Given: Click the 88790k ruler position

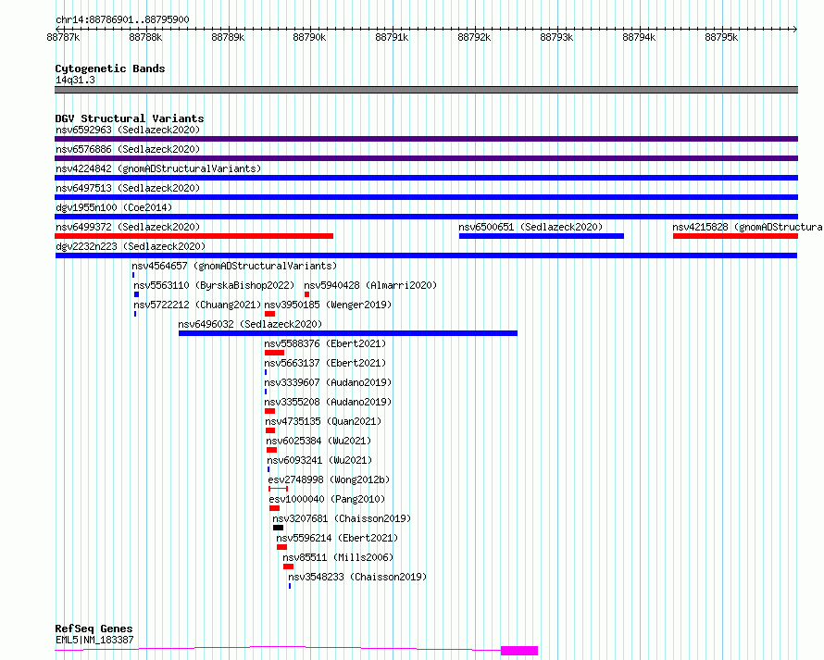Looking at the screenshot, I should point(309,37).
